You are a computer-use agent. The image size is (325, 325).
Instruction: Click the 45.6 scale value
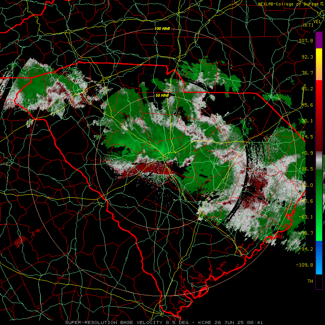307,105
